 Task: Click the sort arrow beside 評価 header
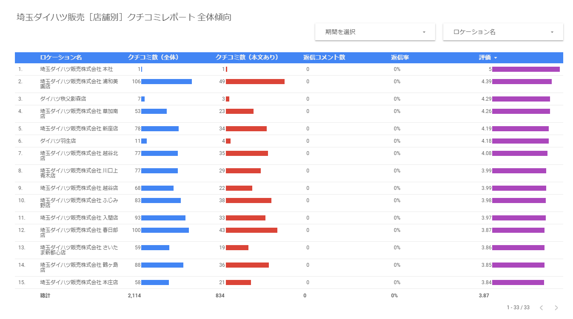pyautogui.click(x=496, y=58)
